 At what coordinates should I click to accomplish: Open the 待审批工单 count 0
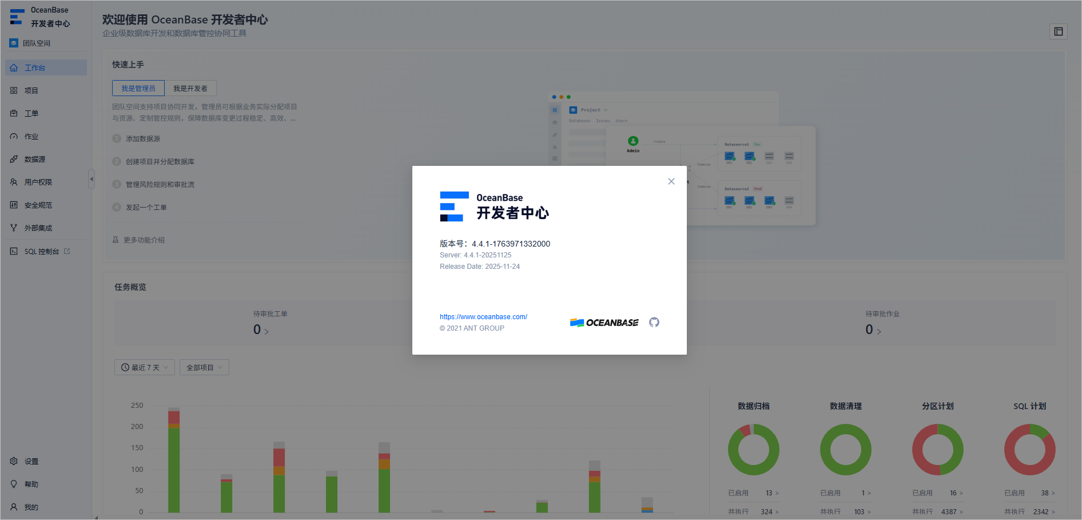click(261, 330)
